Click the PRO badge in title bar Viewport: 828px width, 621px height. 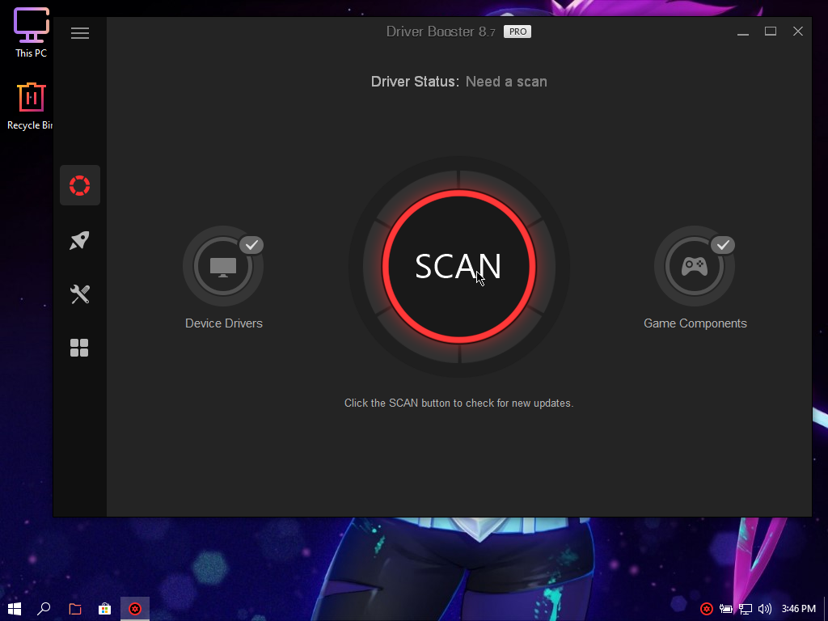tap(517, 32)
